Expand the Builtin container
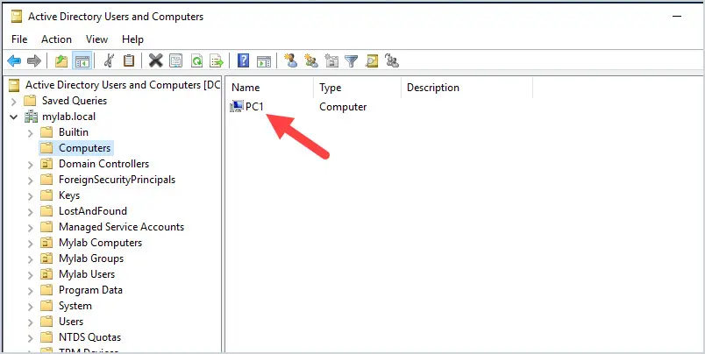Screen dimensions: 705x354 point(30,132)
